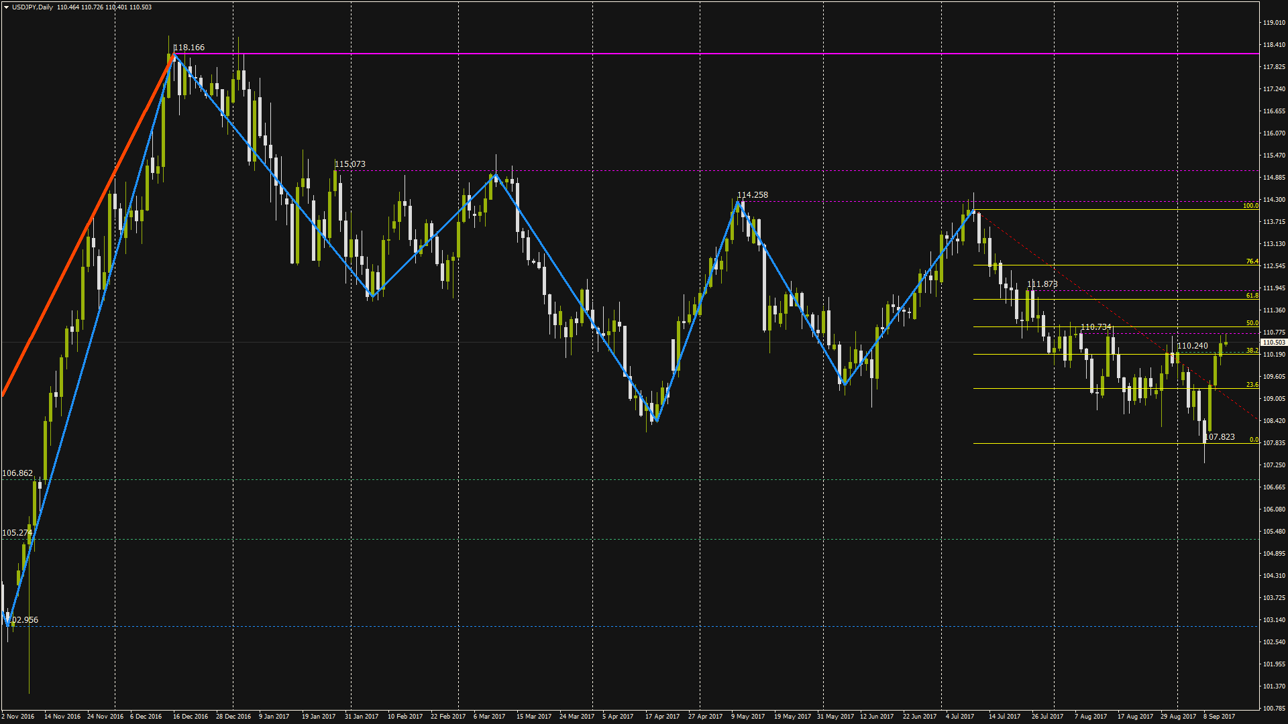Click the 111.873 price label
The width and height of the screenshot is (1288, 724).
(1042, 284)
